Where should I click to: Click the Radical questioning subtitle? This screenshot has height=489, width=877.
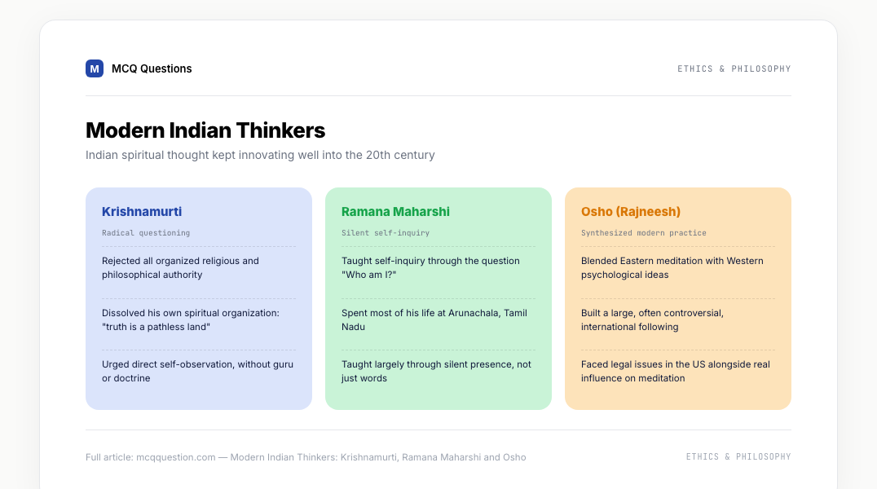coord(146,233)
